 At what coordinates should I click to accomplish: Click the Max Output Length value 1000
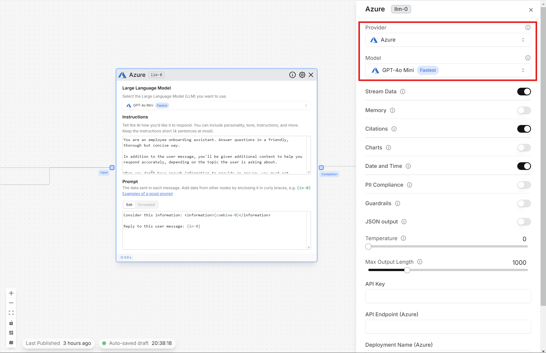tap(519, 262)
